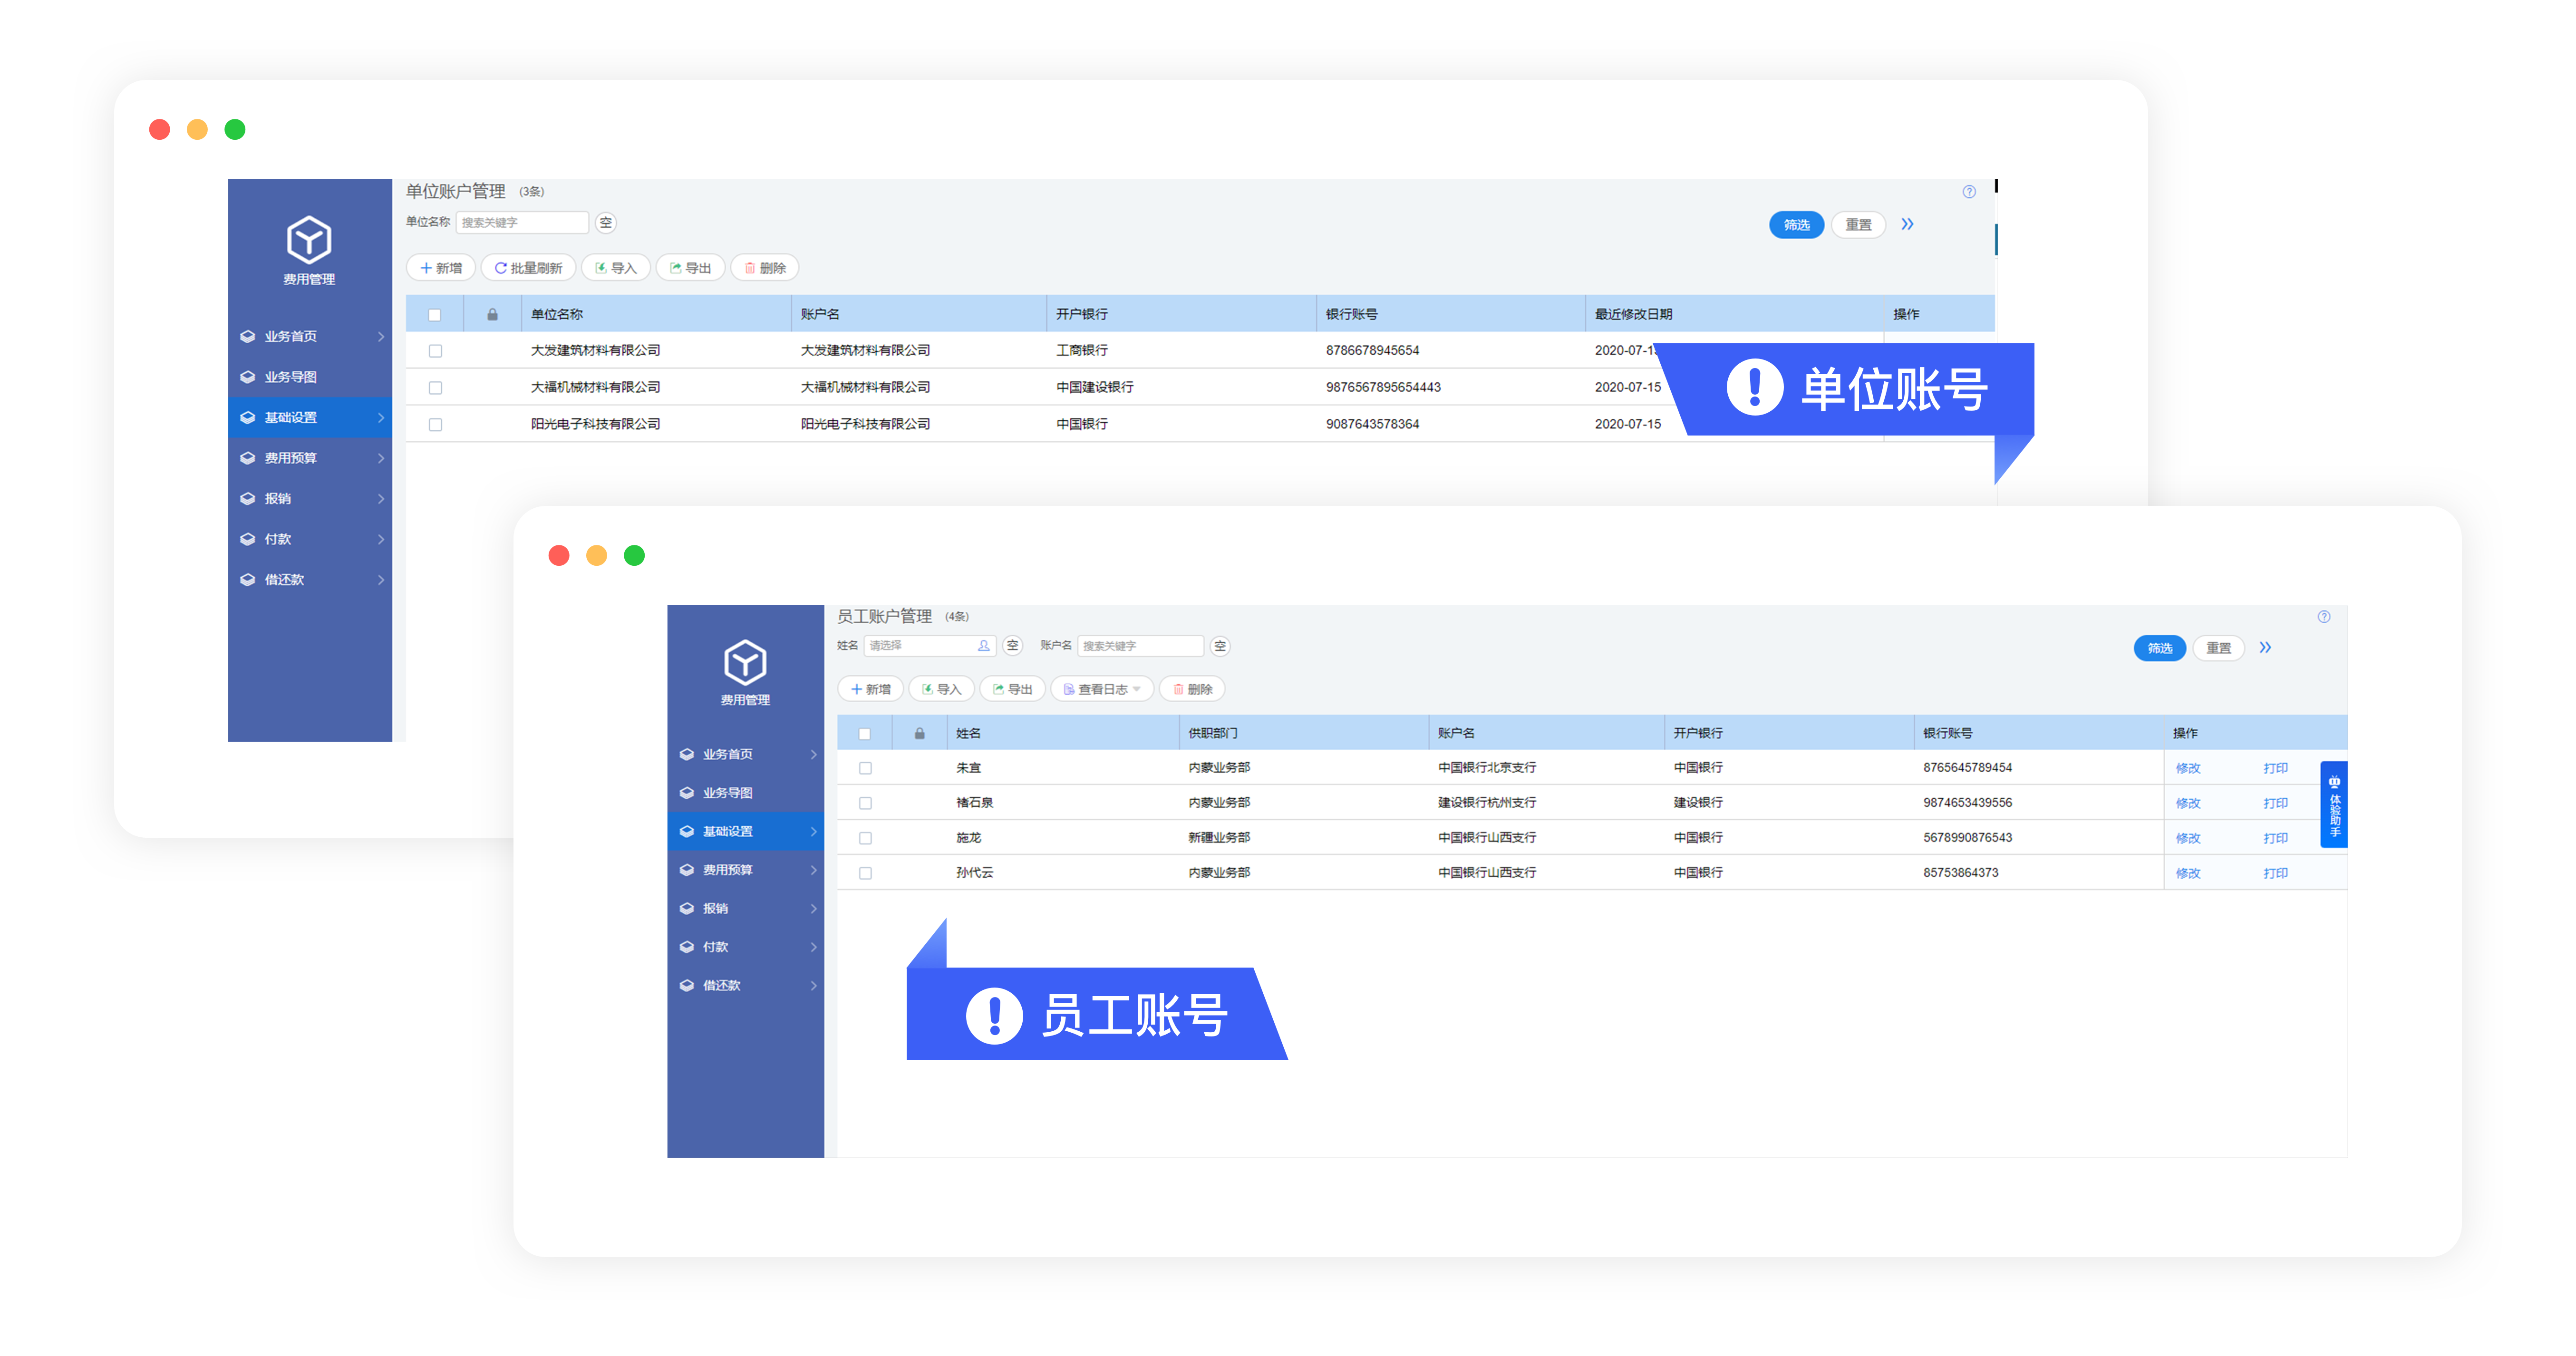Click 导出 in 单位账户管理 toolbar

coord(690,268)
